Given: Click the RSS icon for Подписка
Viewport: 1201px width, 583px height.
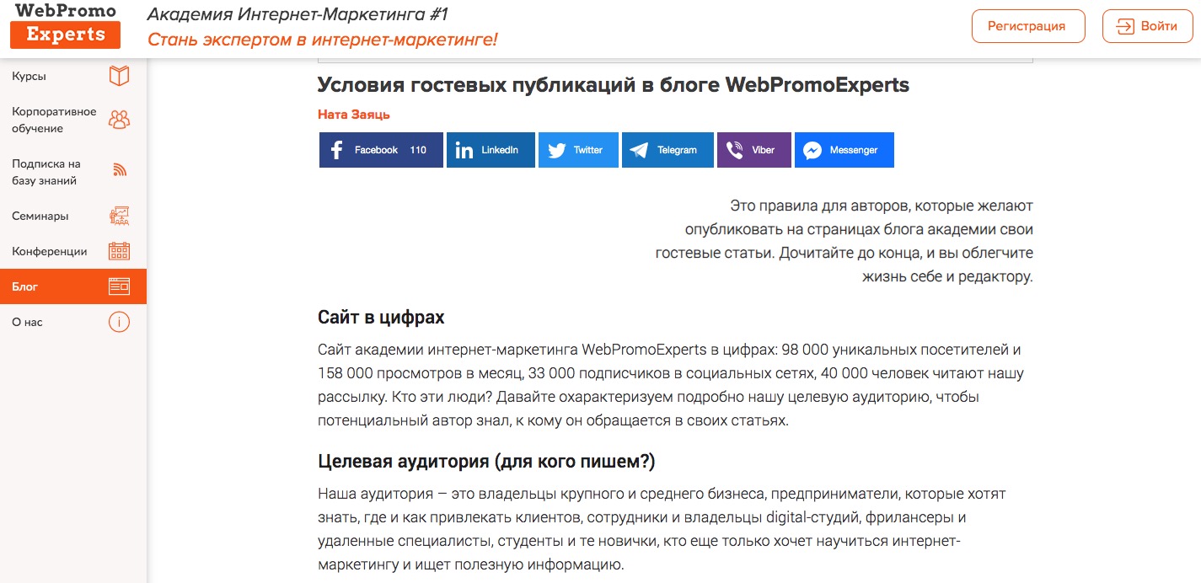Looking at the screenshot, I should pos(120,171).
